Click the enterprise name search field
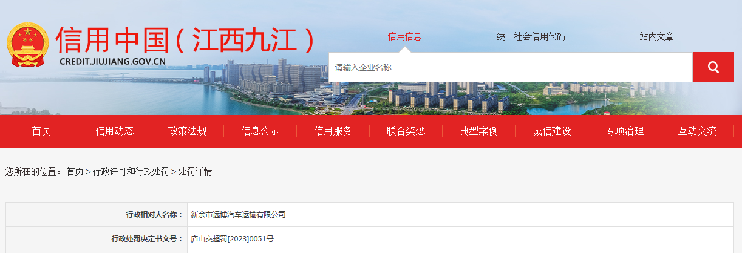 coord(510,67)
